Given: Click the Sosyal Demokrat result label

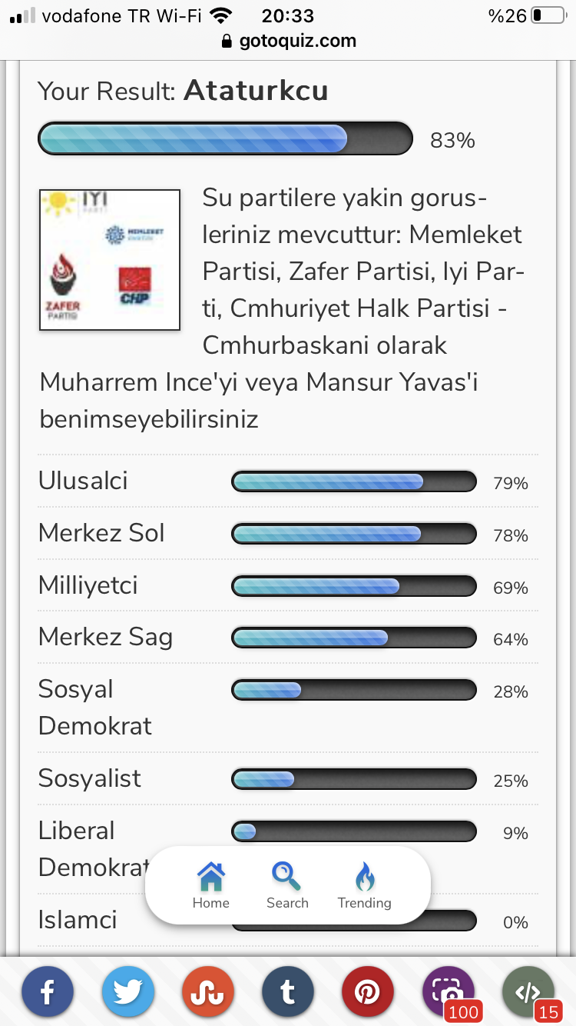Looking at the screenshot, I should (95, 708).
